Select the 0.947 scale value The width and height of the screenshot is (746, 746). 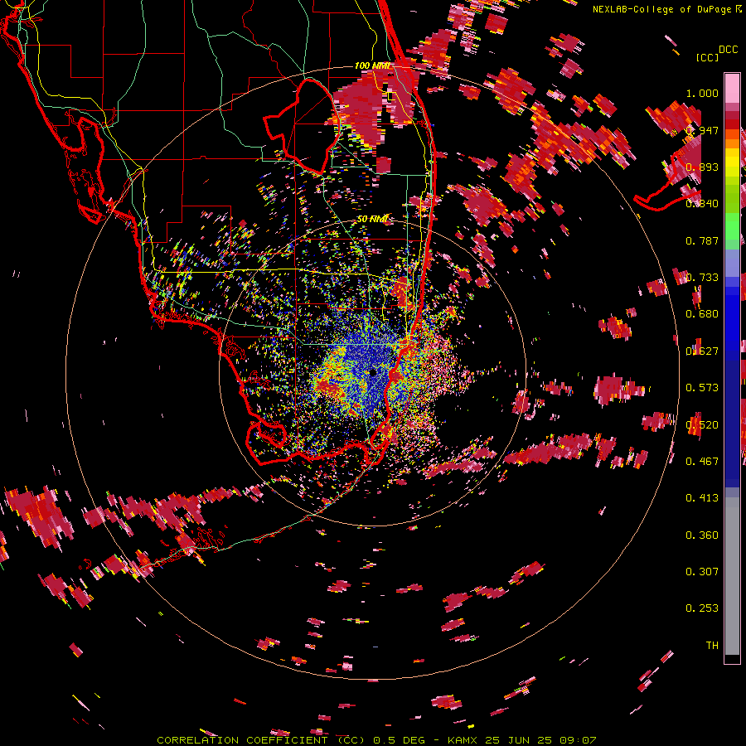point(702,130)
